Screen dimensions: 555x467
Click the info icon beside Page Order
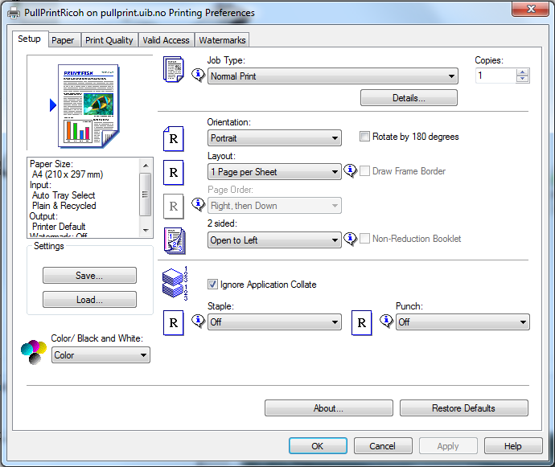199,204
